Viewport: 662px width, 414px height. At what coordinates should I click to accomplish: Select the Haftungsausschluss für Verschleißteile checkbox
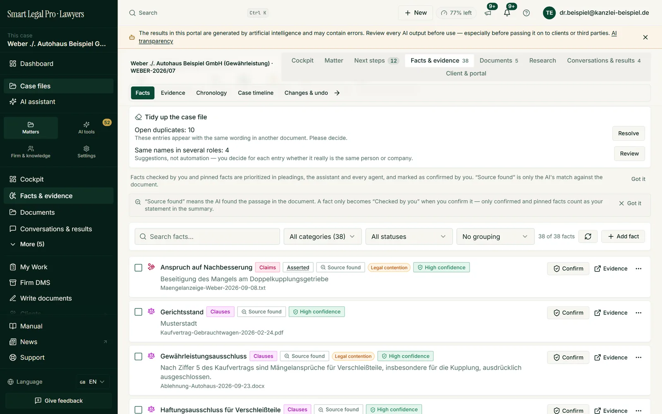click(139, 410)
